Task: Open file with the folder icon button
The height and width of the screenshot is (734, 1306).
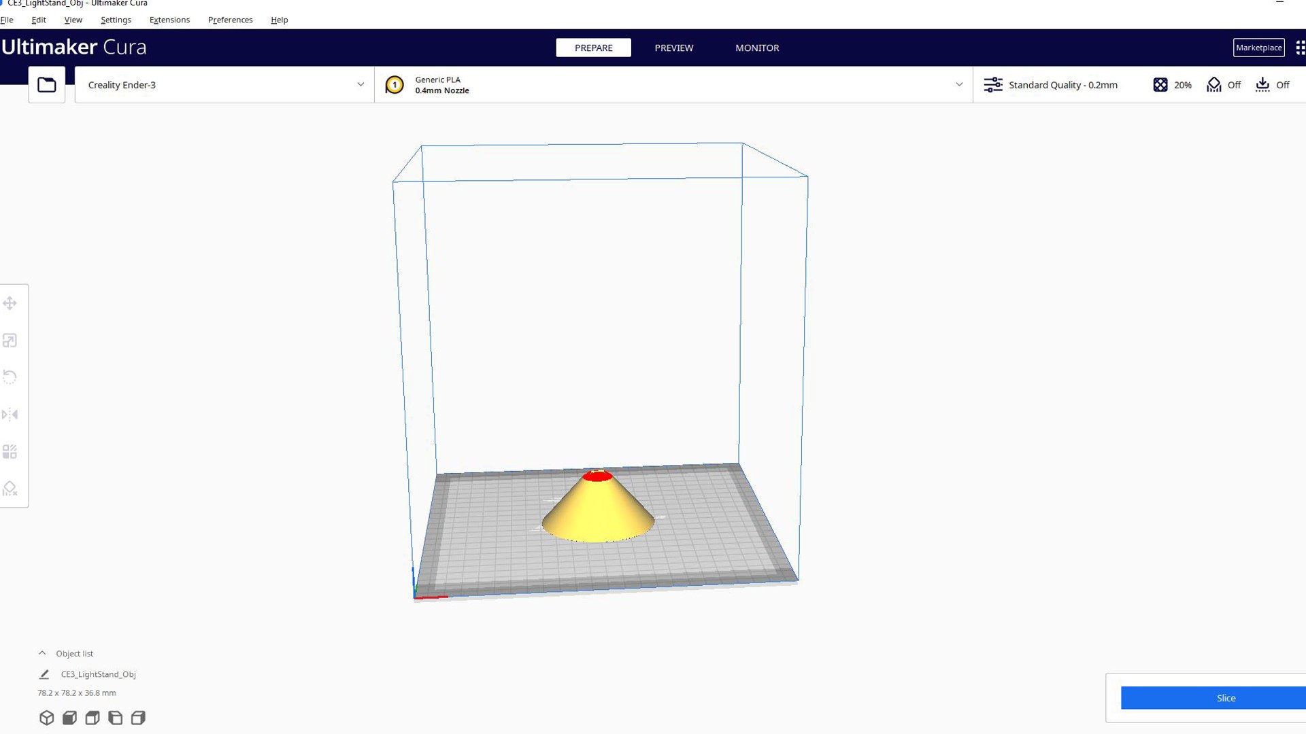Action: pyautogui.click(x=46, y=85)
